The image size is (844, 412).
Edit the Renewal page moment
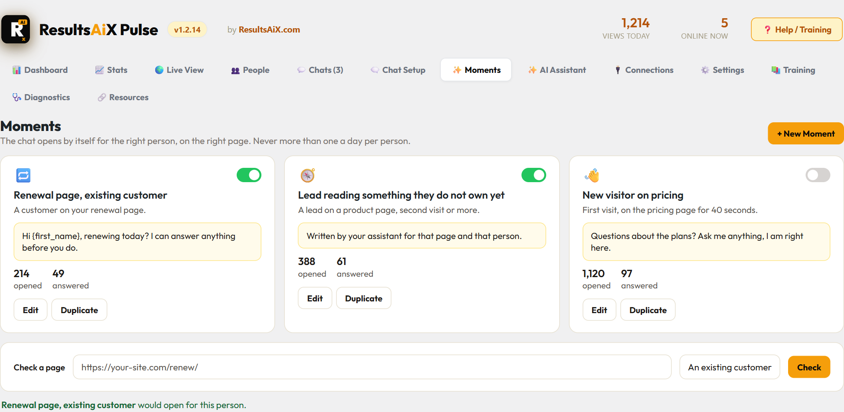click(31, 310)
